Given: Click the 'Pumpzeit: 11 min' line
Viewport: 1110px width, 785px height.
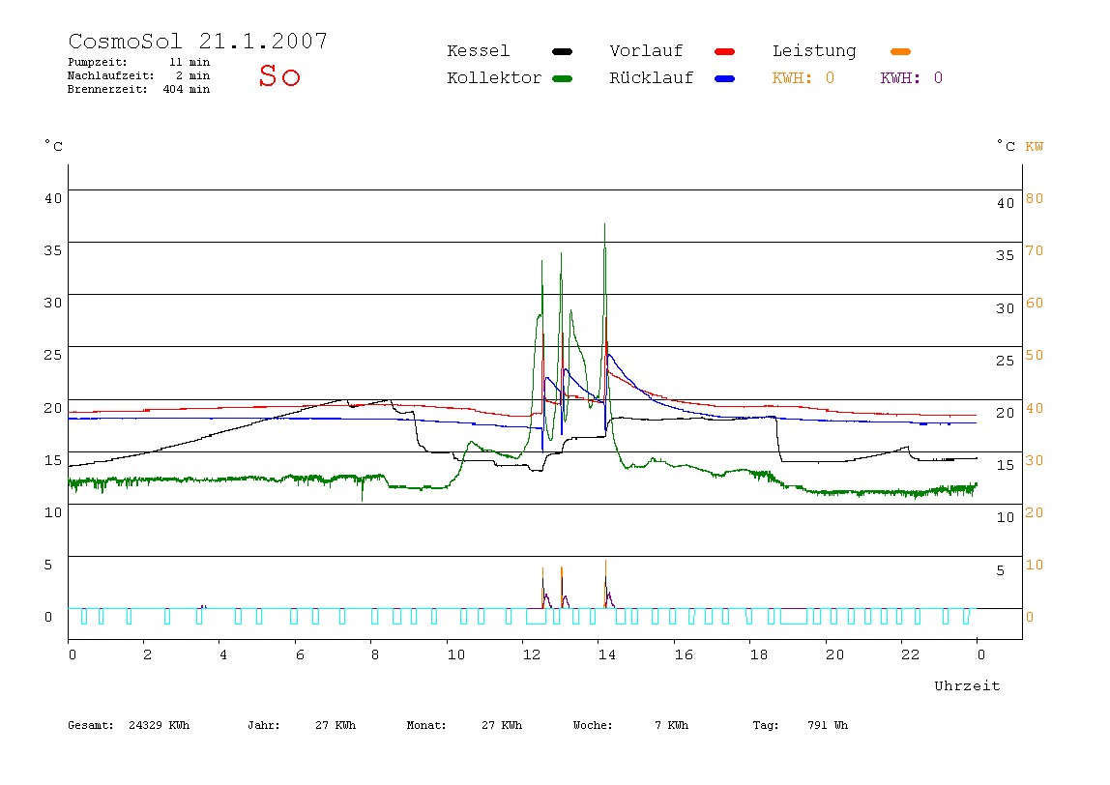Looking at the screenshot, I should (139, 62).
